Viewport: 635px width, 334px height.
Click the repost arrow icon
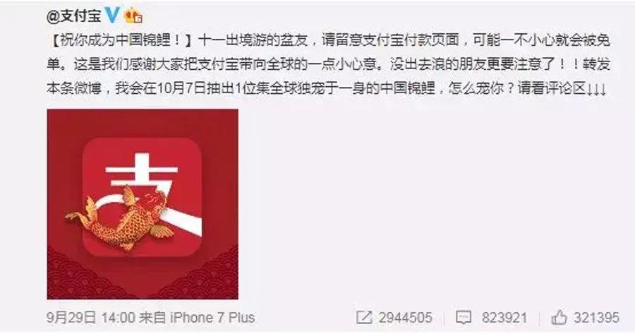pos(364,317)
